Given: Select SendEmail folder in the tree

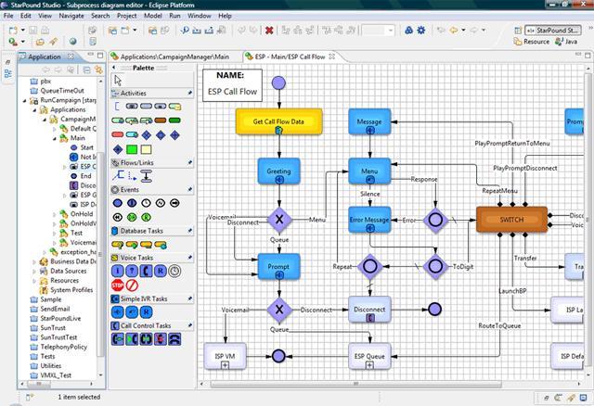Looking at the screenshot, I should pos(55,309).
